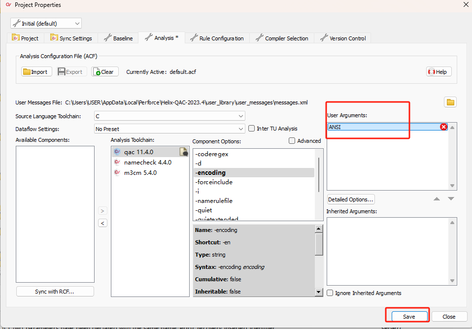Enable the Inter TU Analysis checkbox
Image resolution: width=472 pixels, height=329 pixels.
click(x=252, y=129)
